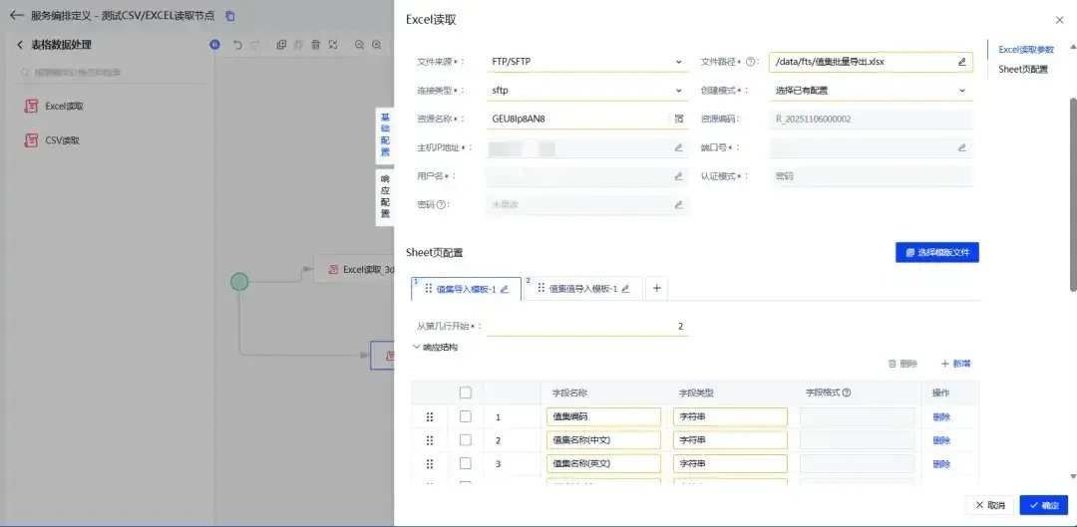Click the 取消 button at the bottom
1077x527 pixels.
coord(990,505)
